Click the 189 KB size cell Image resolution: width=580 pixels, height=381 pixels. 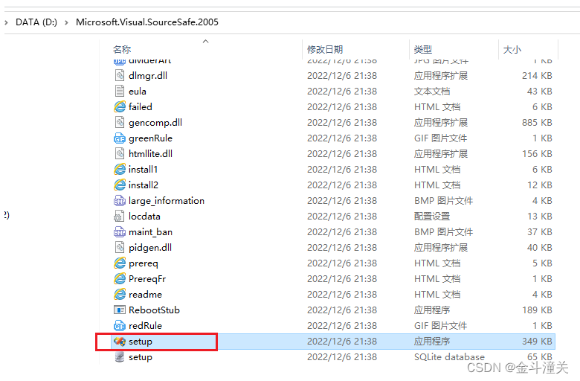537,310
